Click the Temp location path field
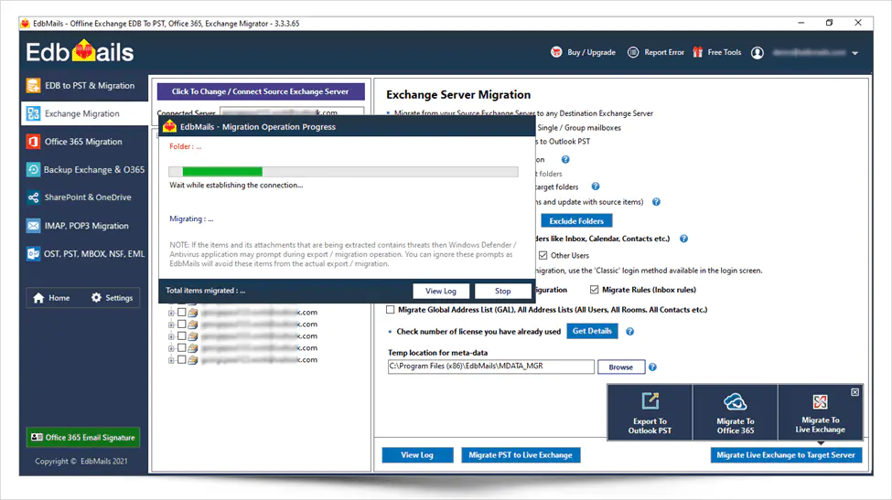This screenshot has height=500, width=892. [x=491, y=367]
